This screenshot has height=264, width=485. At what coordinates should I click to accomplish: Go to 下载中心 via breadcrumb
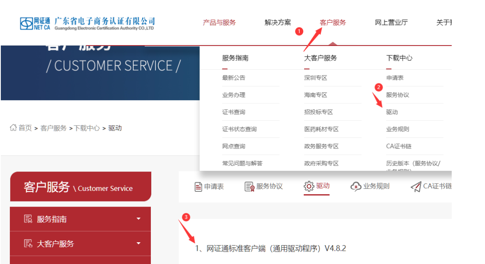[87, 128]
